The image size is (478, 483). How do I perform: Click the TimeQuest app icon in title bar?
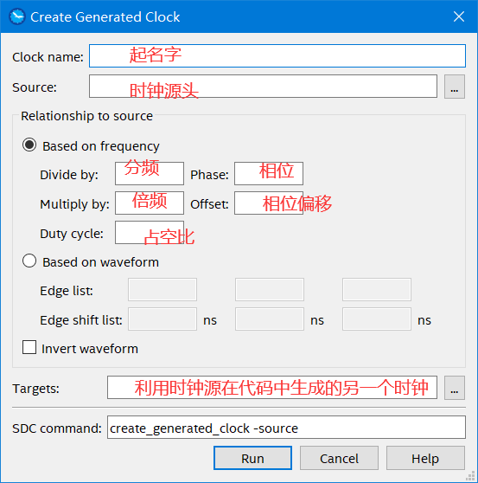coord(17,16)
